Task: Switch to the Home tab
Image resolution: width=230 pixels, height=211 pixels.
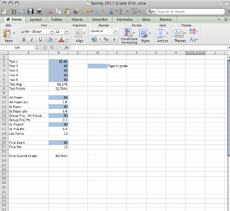Action: [14, 19]
